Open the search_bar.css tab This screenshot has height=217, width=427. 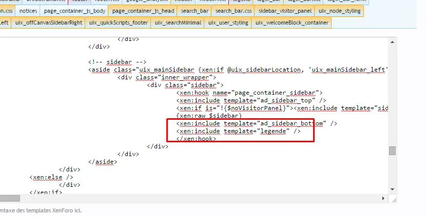(234, 11)
